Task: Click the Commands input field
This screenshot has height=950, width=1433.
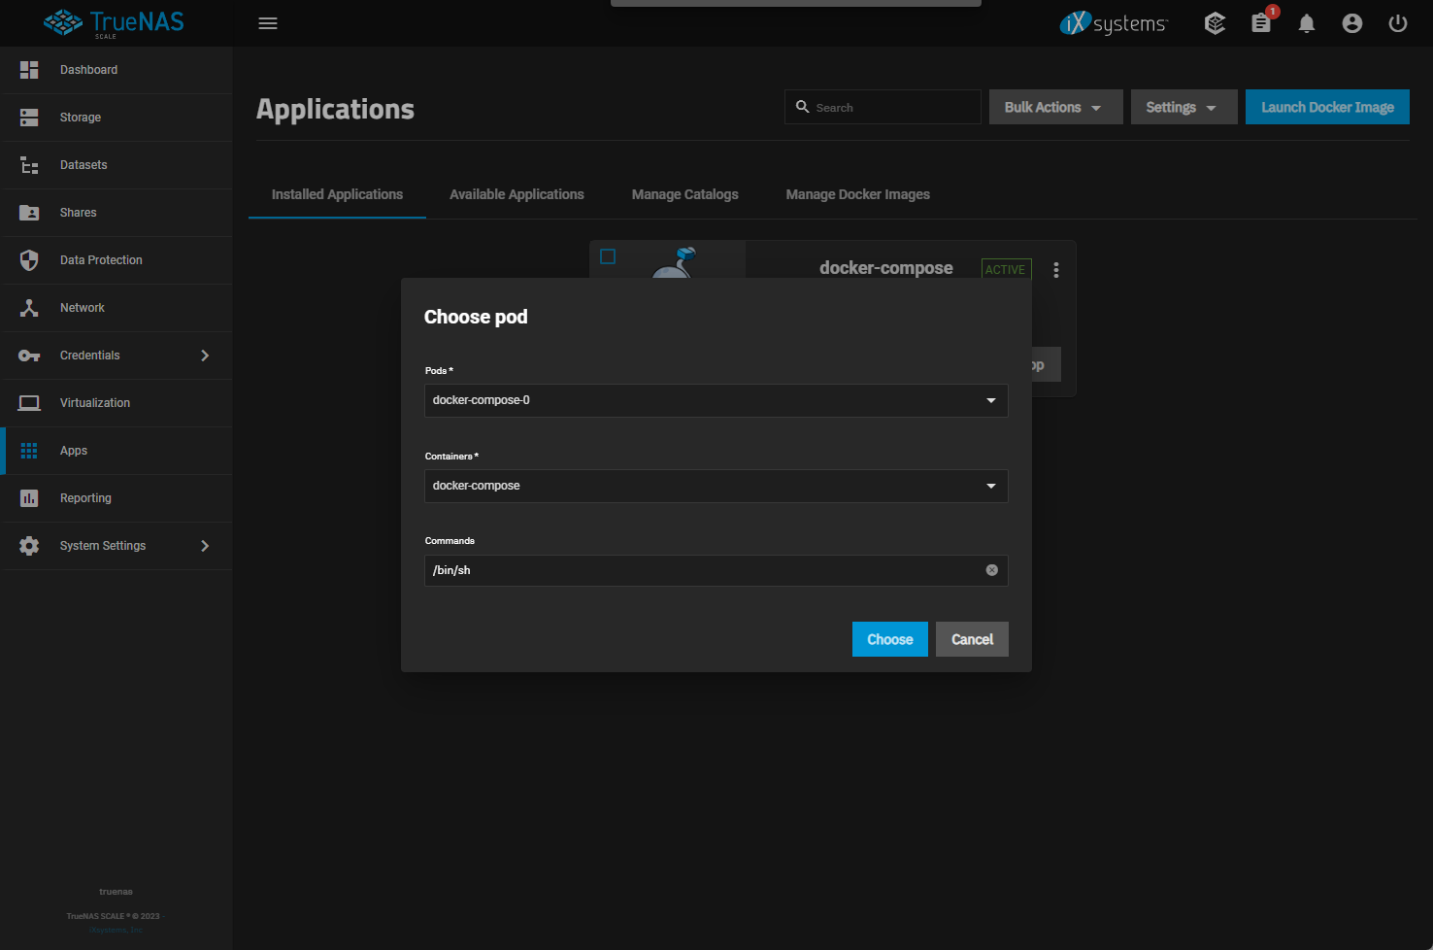Action: point(716,570)
